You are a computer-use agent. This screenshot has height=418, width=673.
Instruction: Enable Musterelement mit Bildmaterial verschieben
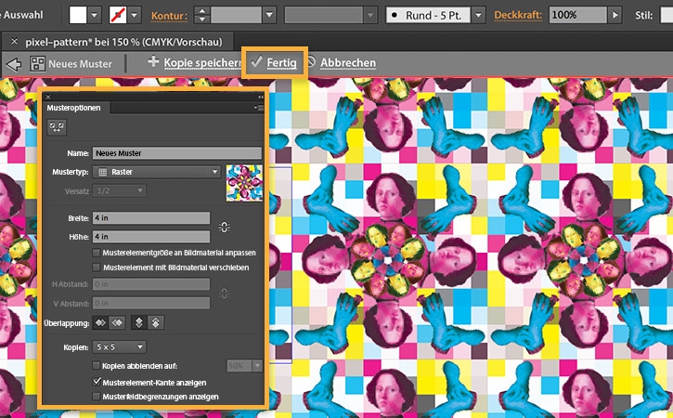click(x=97, y=268)
